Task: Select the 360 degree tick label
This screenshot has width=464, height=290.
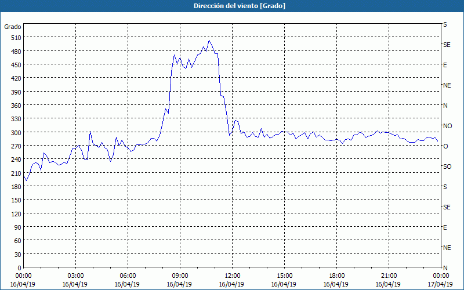Action: pyautogui.click(x=16, y=106)
